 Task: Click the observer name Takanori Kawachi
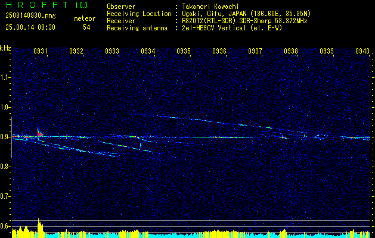pos(210,7)
